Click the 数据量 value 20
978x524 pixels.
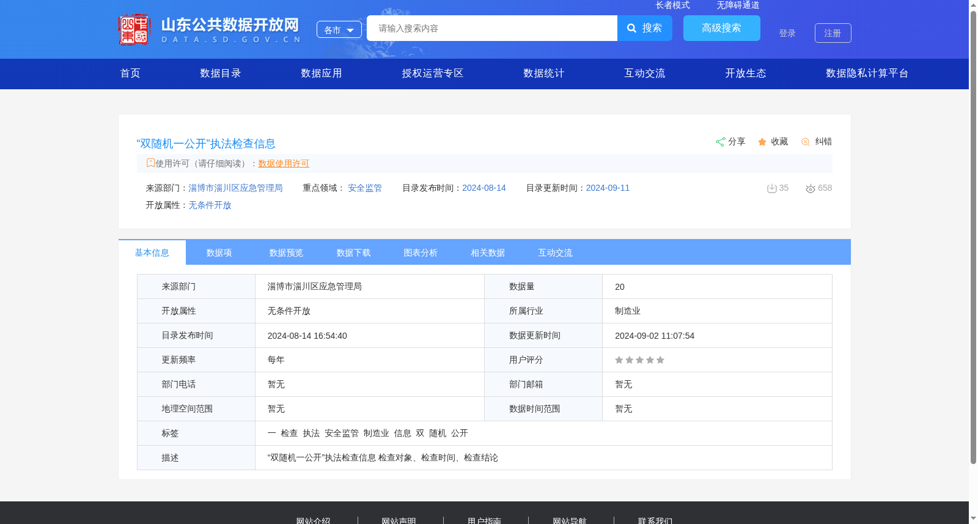tap(620, 287)
